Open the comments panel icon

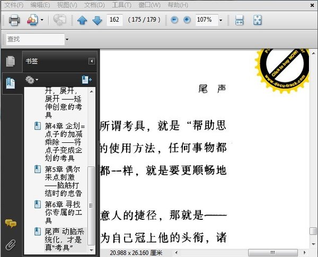click(x=11, y=224)
